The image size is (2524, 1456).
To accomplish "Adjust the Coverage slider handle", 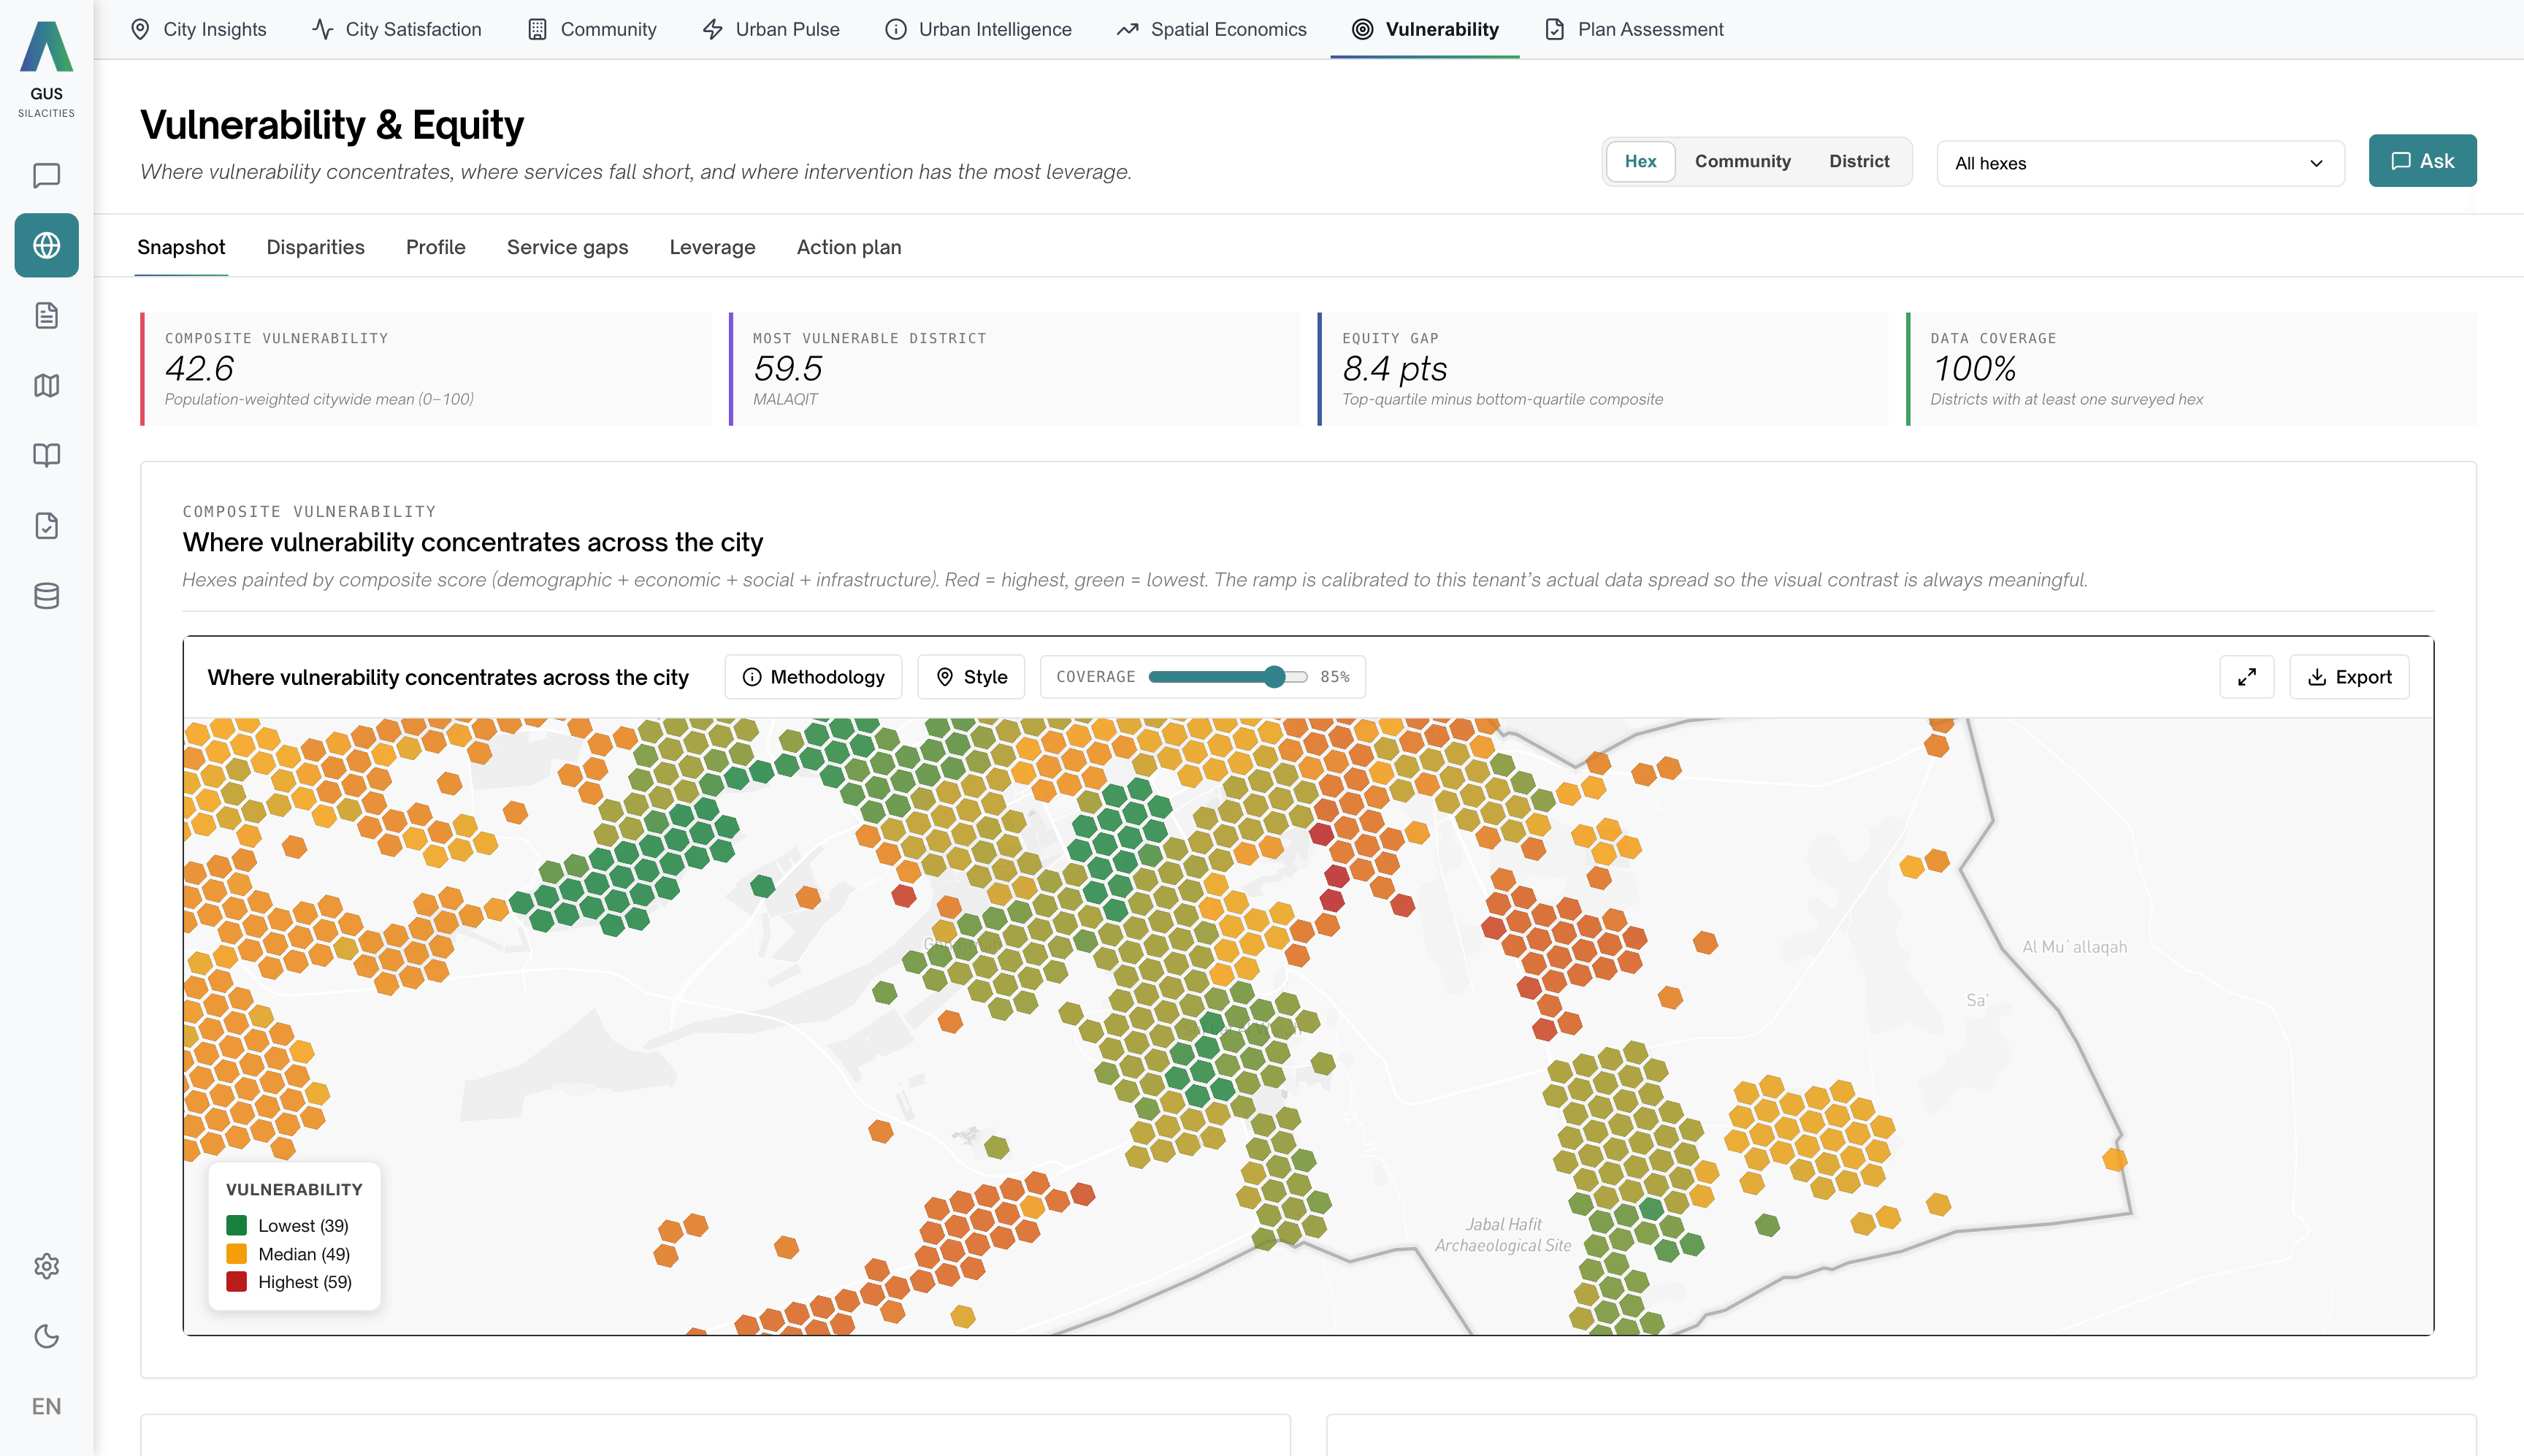I will click(x=1274, y=677).
